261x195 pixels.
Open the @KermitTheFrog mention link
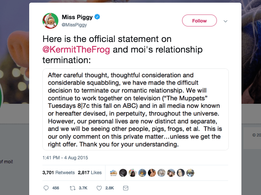(76, 50)
